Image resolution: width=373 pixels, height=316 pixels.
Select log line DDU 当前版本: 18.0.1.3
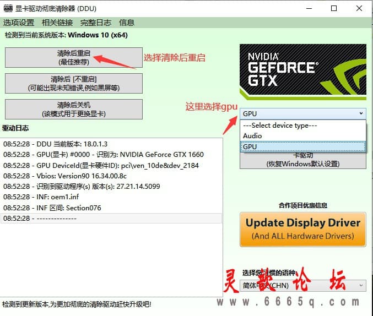coord(111,144)
